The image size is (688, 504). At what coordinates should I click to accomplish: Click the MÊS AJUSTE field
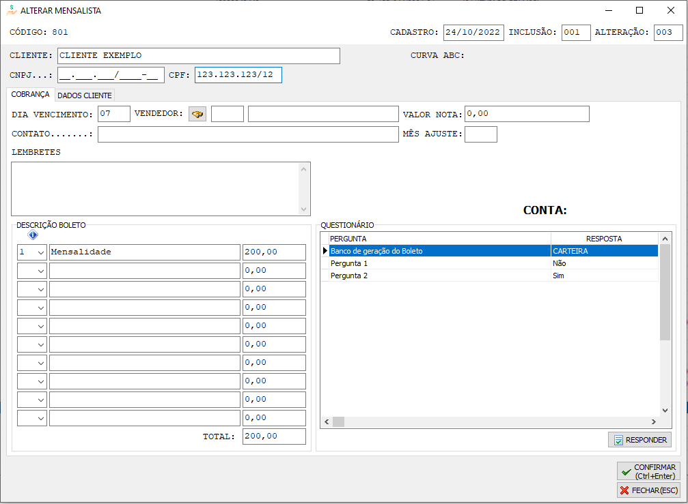point(481,134)
